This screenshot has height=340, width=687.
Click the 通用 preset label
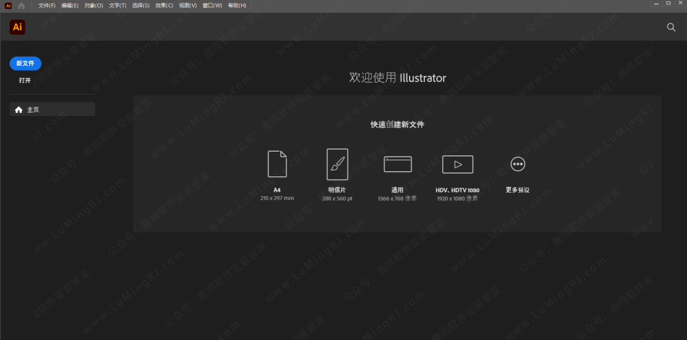point(397,190)
